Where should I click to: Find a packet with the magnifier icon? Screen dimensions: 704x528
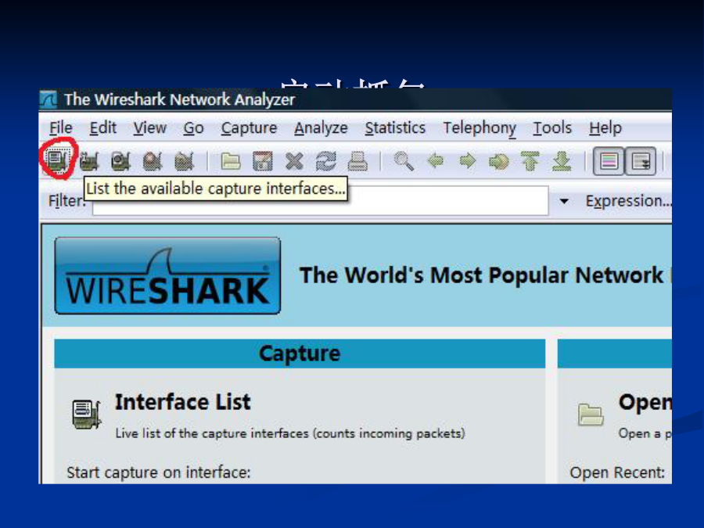click(x=404, y=160)
